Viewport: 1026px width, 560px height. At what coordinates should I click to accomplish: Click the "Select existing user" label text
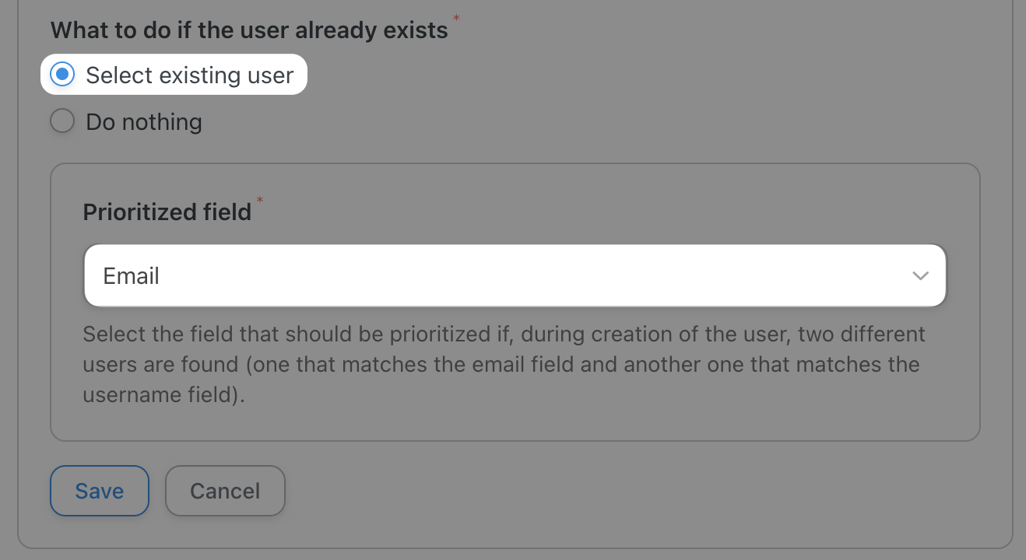coord(189,75)
